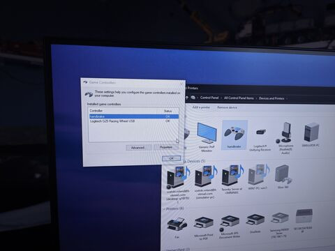Click the gamepad icon in Game Controllers title bar

(x=85, y=82)
